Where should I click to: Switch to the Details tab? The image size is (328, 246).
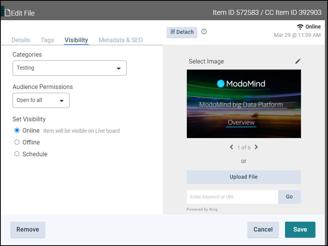pos(21,40)
